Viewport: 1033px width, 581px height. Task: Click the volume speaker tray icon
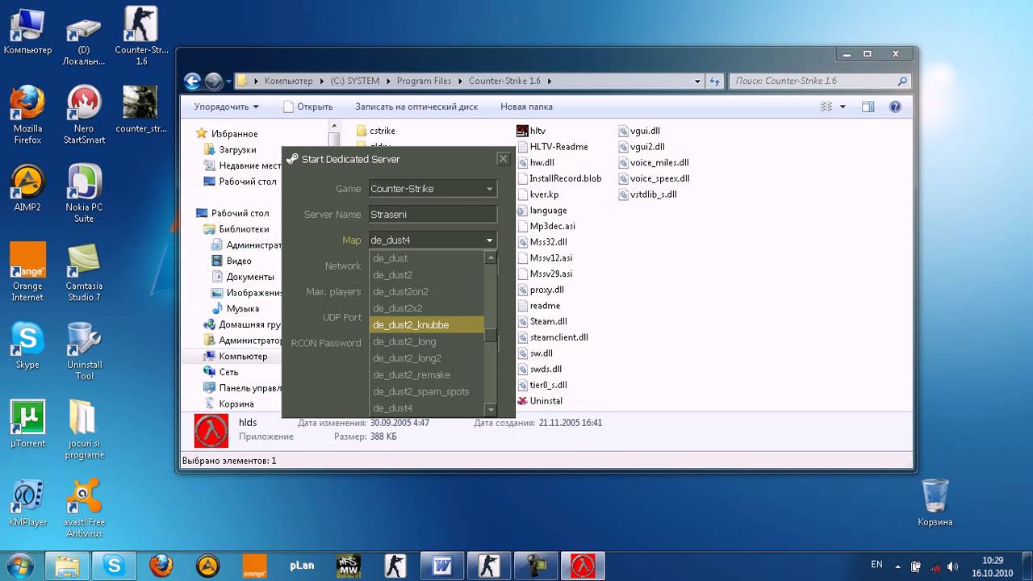pos(952,566)
